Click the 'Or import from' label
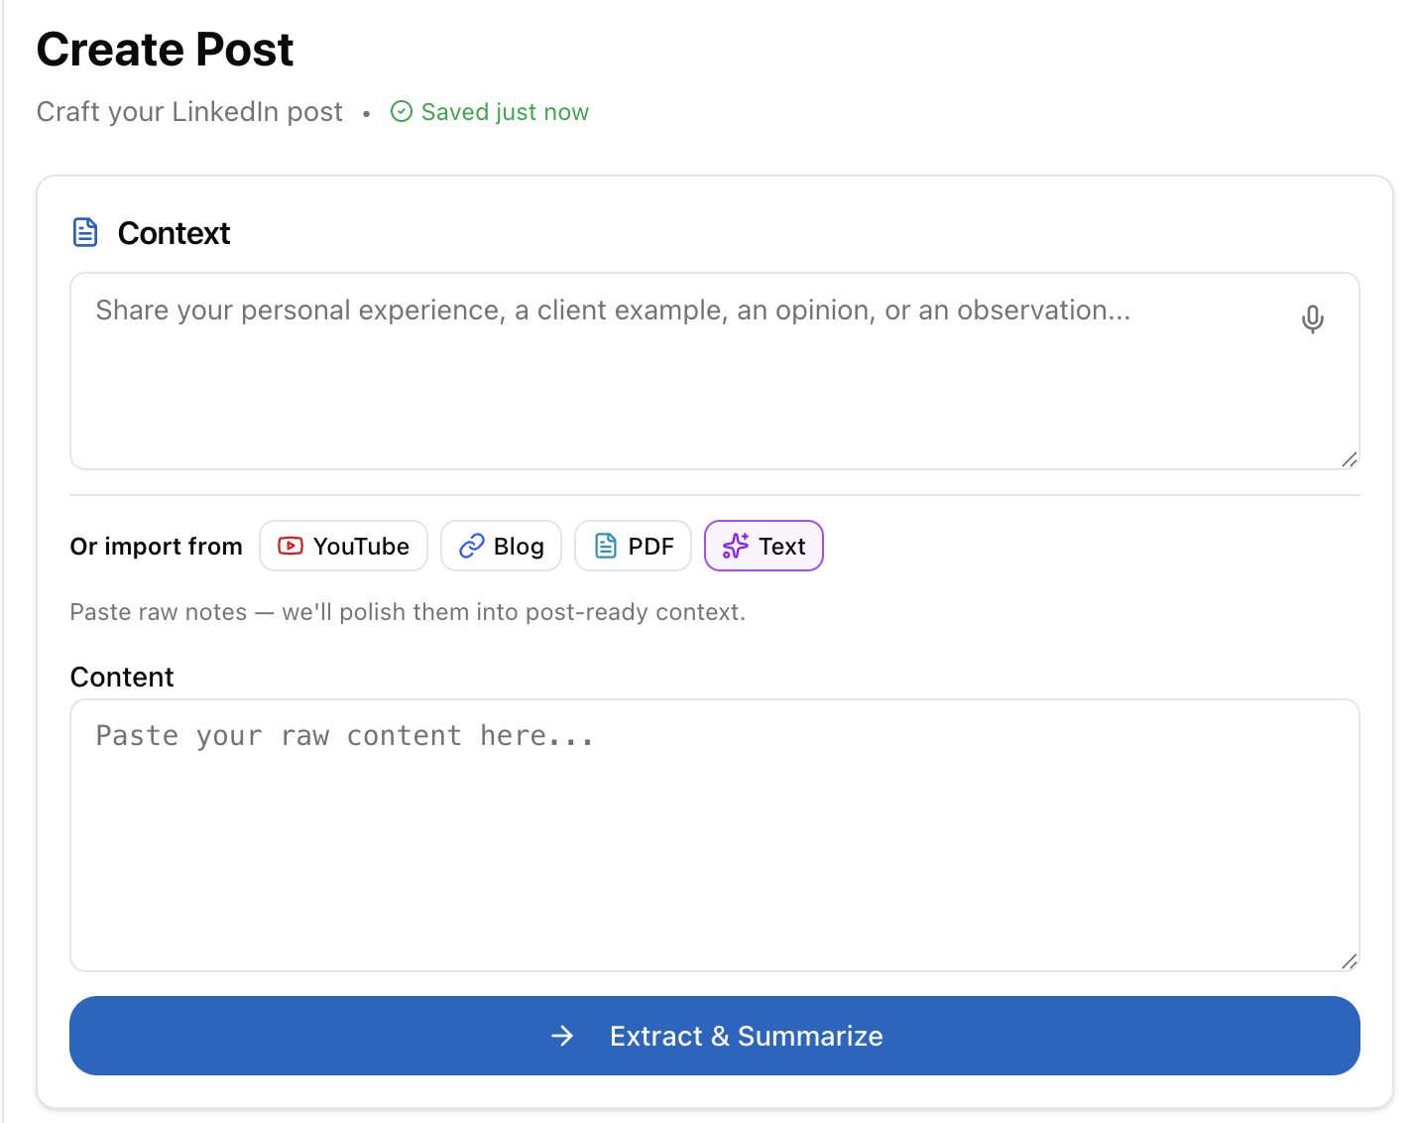 (x=156, y=547)
